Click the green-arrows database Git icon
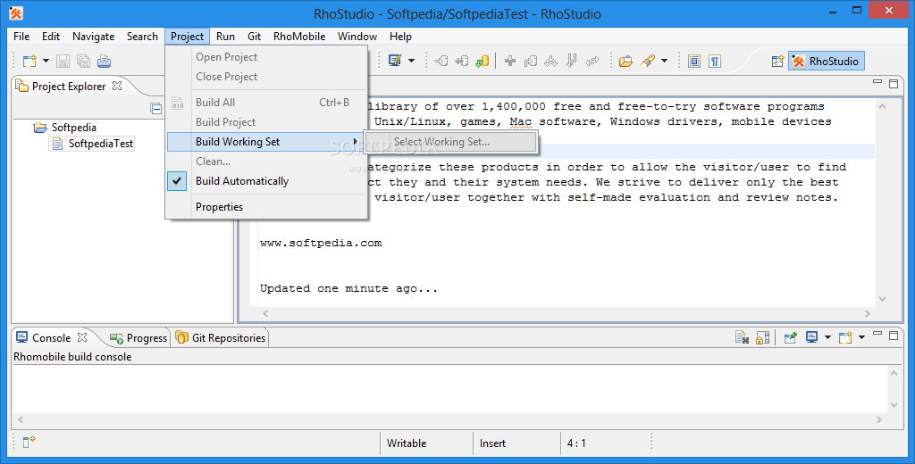The width and height of the screenshot is (915, 464). [x=482, y=61]
